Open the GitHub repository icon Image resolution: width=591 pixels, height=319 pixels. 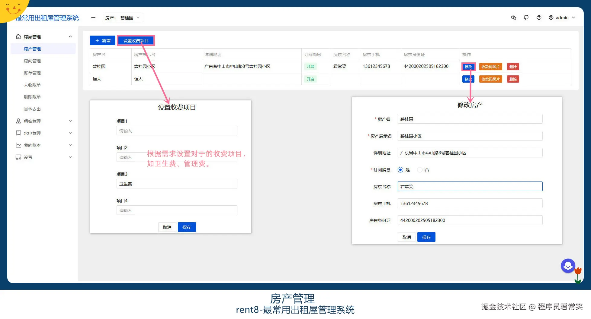pyautogui.click(x=526, y=17)
